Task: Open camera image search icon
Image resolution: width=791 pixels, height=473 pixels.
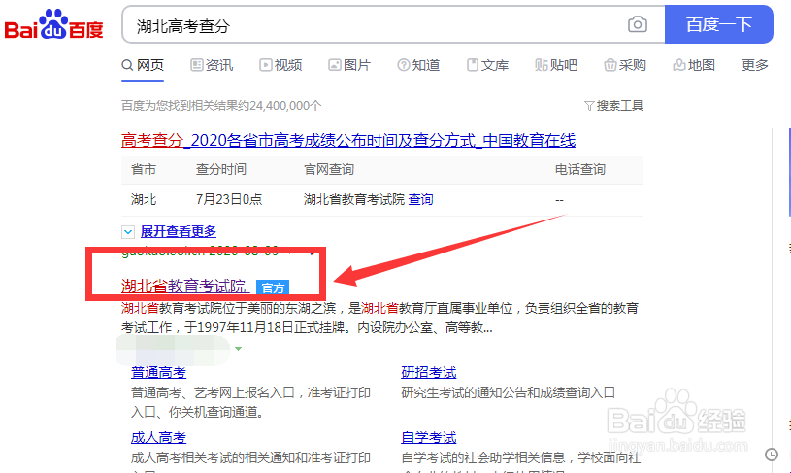Action: [637, 24]
